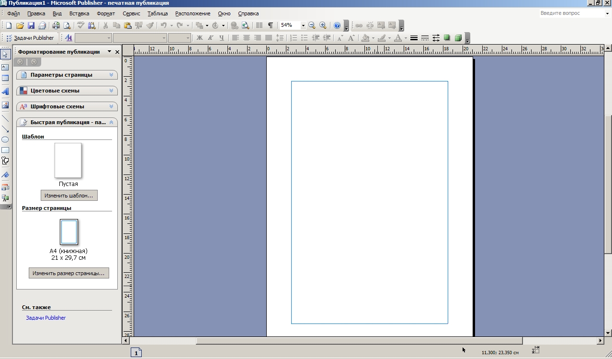Expand the Шрифтовые схемы section
The image size is (612, 359).
pyautogui.click(x=67, y=106)
